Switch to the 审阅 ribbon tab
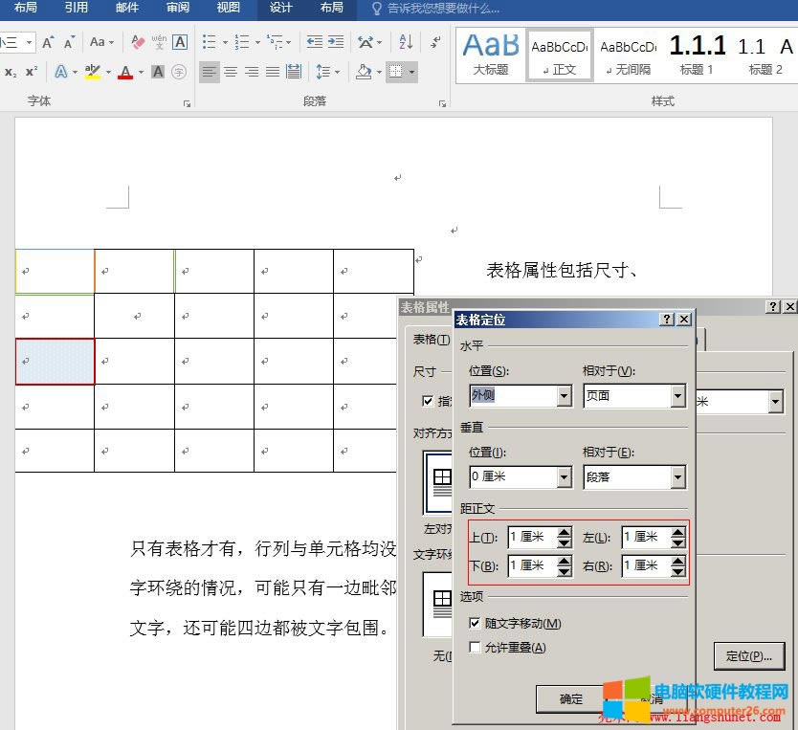The image size is (798, 730). (x=177, y=9)
